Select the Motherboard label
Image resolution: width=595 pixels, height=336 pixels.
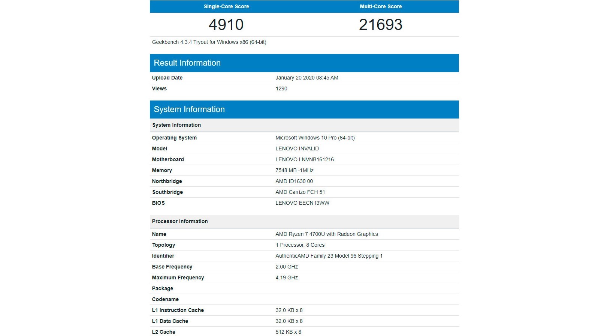[168, 159]
